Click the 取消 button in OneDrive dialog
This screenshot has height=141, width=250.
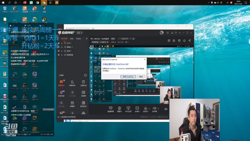pyautogui.click(x=141, y=77)
